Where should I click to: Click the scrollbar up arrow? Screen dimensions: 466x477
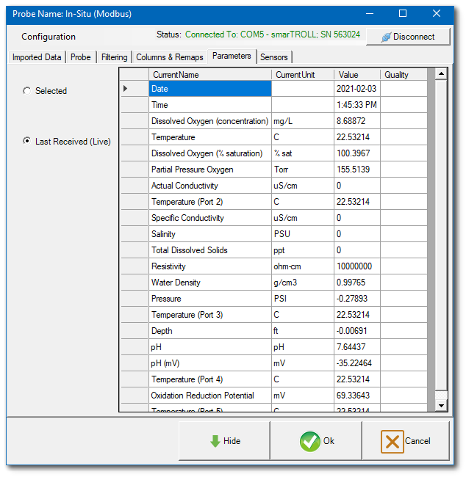tap(441, 73)
